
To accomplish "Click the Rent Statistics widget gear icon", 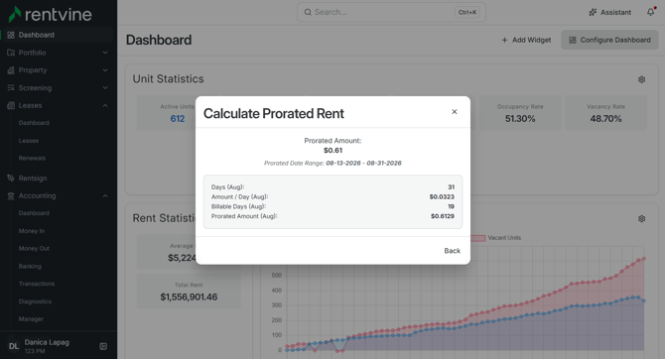I will (641, 219).
